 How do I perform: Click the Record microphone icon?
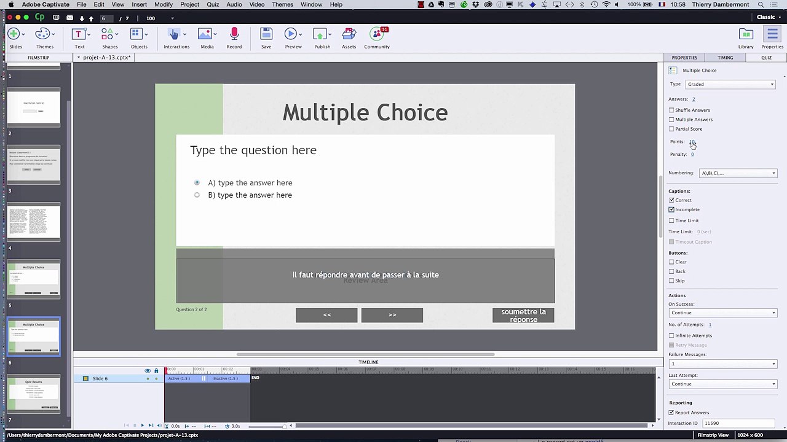(234, 34)
